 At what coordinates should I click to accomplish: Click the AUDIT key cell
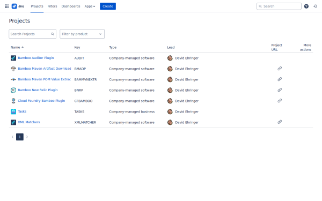79,58
